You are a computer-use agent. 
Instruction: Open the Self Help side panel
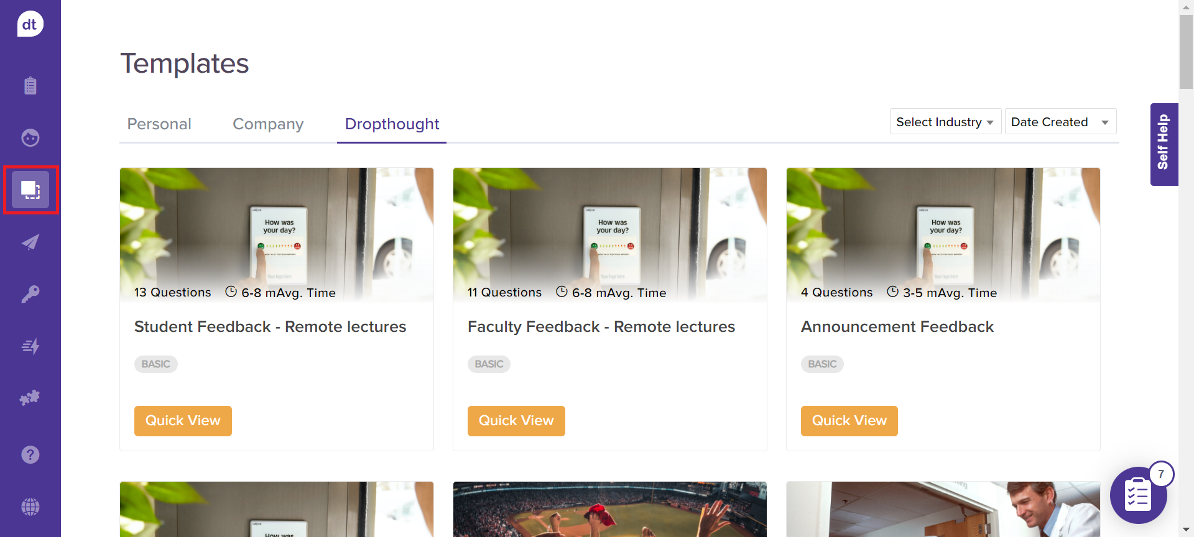(x=1164, y=144)
